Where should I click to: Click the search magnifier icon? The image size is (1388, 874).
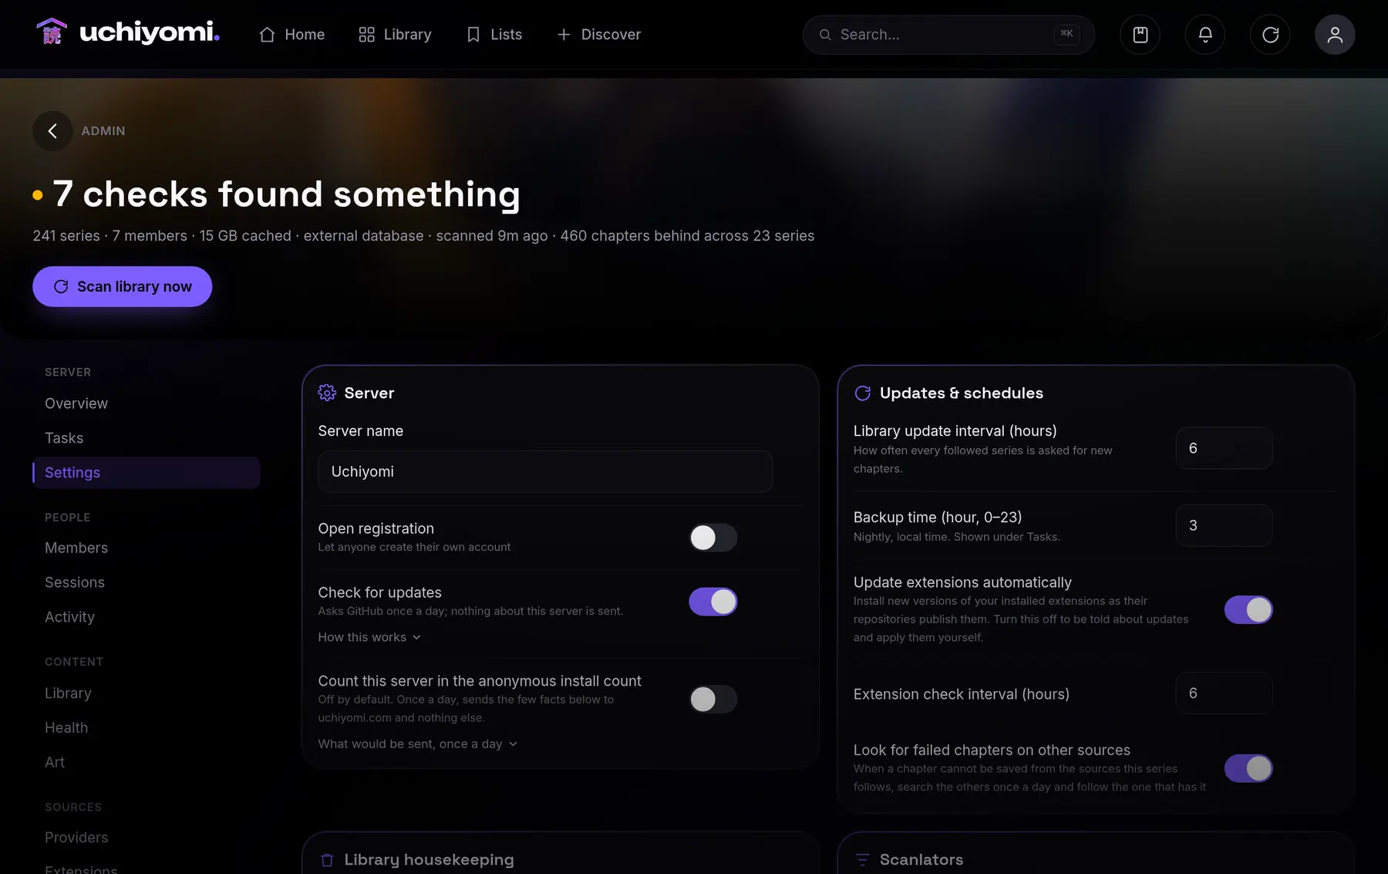[825, 35]
